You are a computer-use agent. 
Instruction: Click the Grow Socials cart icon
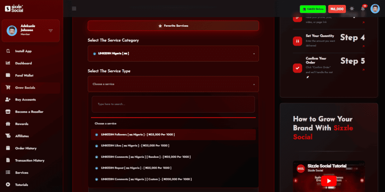(8, 87)
